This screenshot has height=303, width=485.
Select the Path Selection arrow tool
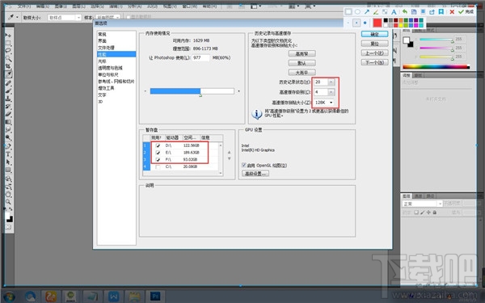[x=8, y=162]
